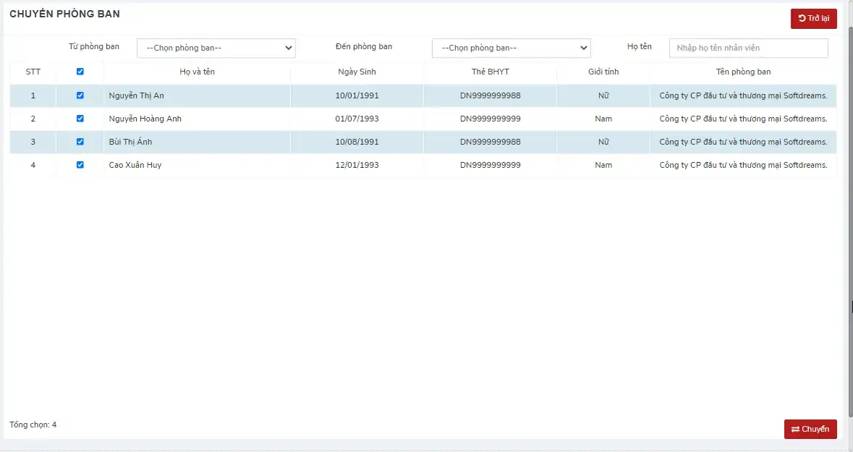Uncheck the checkbox for Nguyễn Thị An
853x452 pixels.
(x=80, y=95)
